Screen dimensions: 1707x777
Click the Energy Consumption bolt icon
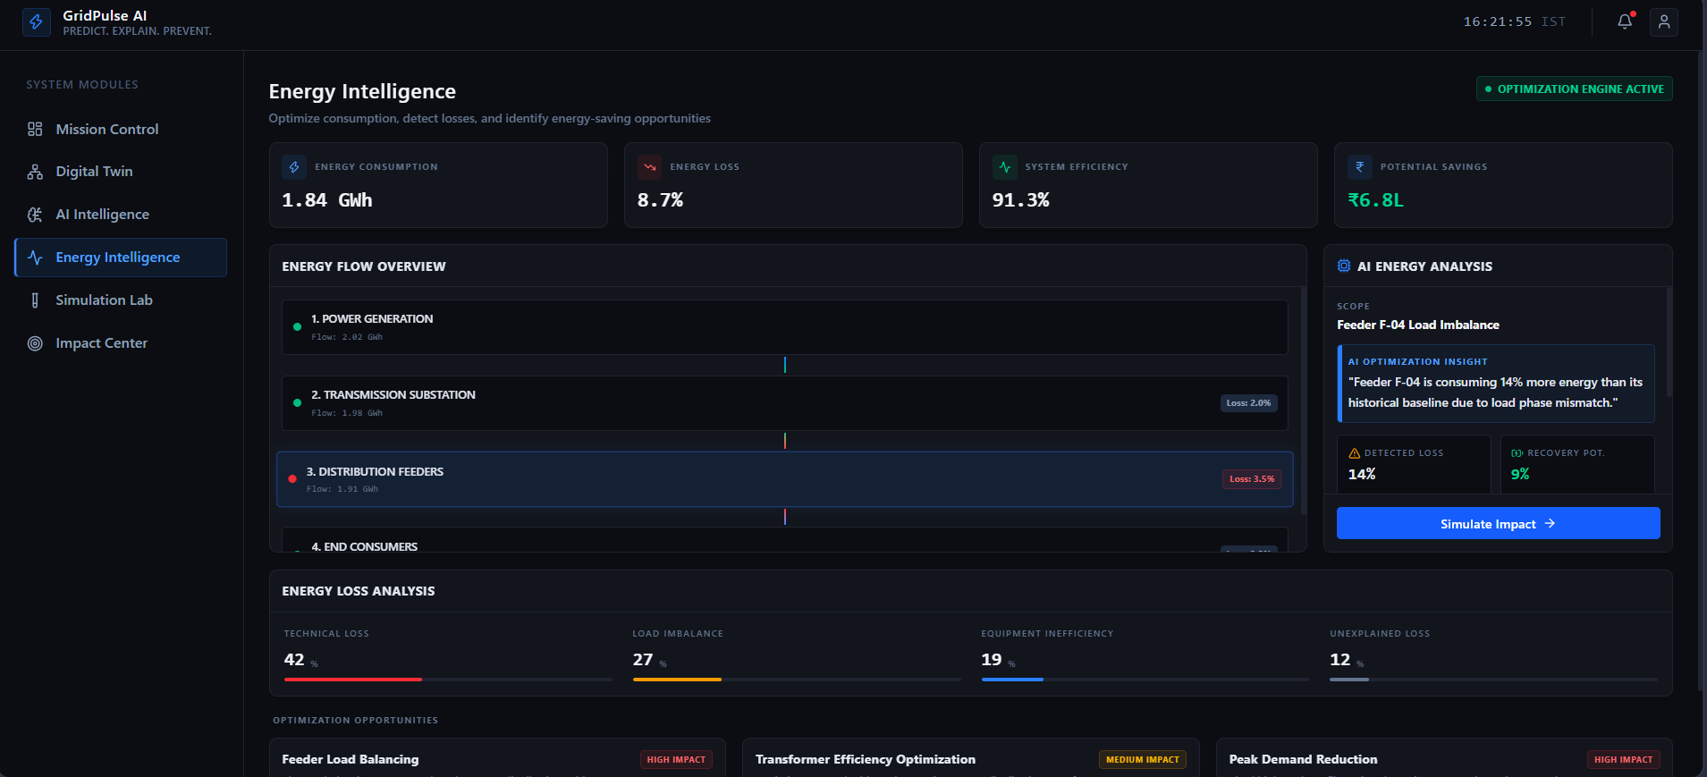coord(294,167)
